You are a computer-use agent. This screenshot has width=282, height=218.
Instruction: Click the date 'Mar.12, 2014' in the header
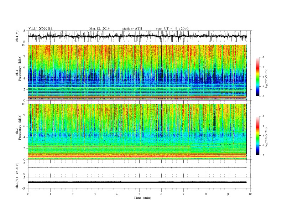99,28
